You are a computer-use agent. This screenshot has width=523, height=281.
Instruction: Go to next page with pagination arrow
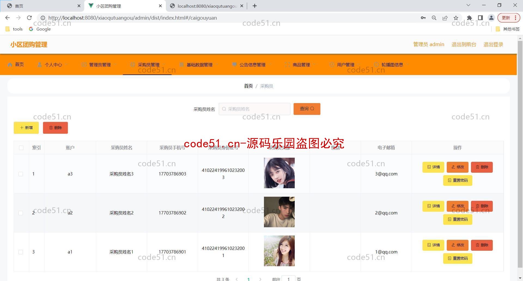pyautogui.click(x=260, y=279)
